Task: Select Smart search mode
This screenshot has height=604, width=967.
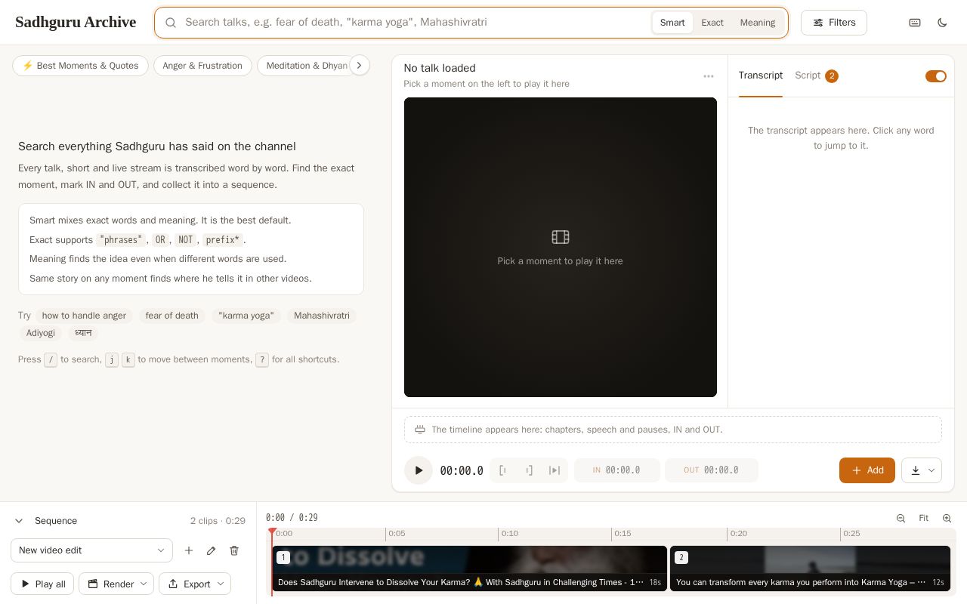Action: click(x=672, y=23)
